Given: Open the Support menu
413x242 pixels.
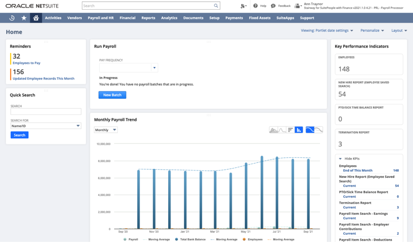Looking at the screenshot, I should click(x=307, y=18).
